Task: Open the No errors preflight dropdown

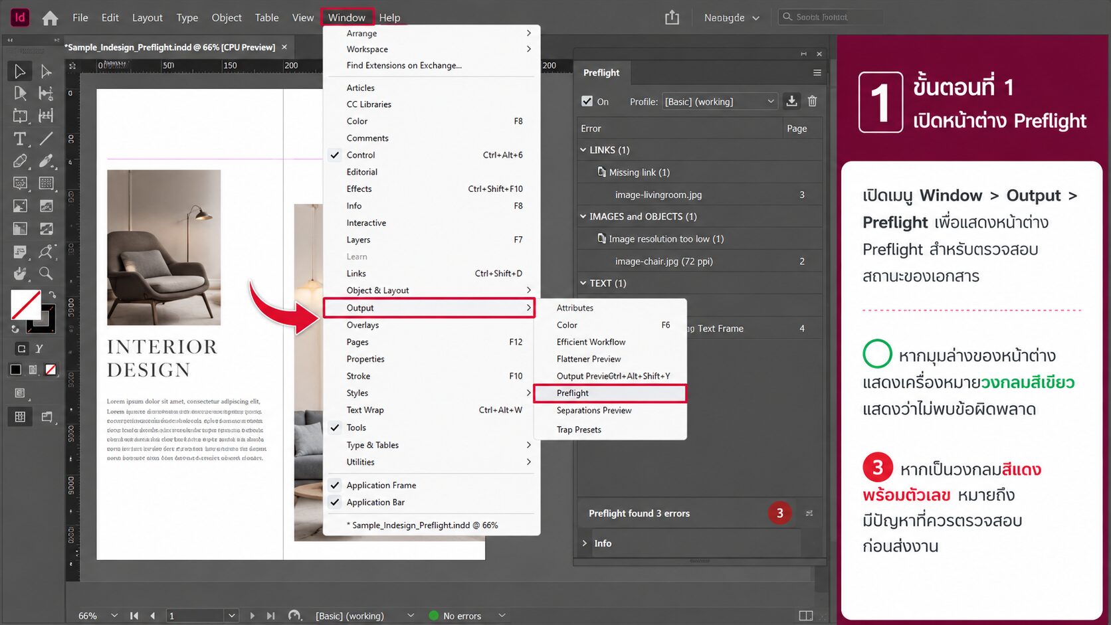Action: tap(502, 616)
